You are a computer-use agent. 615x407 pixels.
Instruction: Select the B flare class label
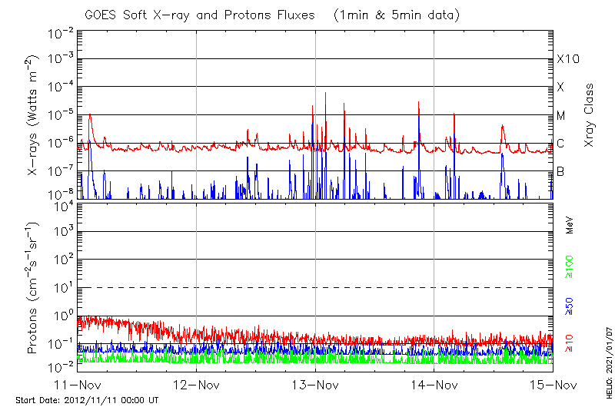[x=560, y=171]
